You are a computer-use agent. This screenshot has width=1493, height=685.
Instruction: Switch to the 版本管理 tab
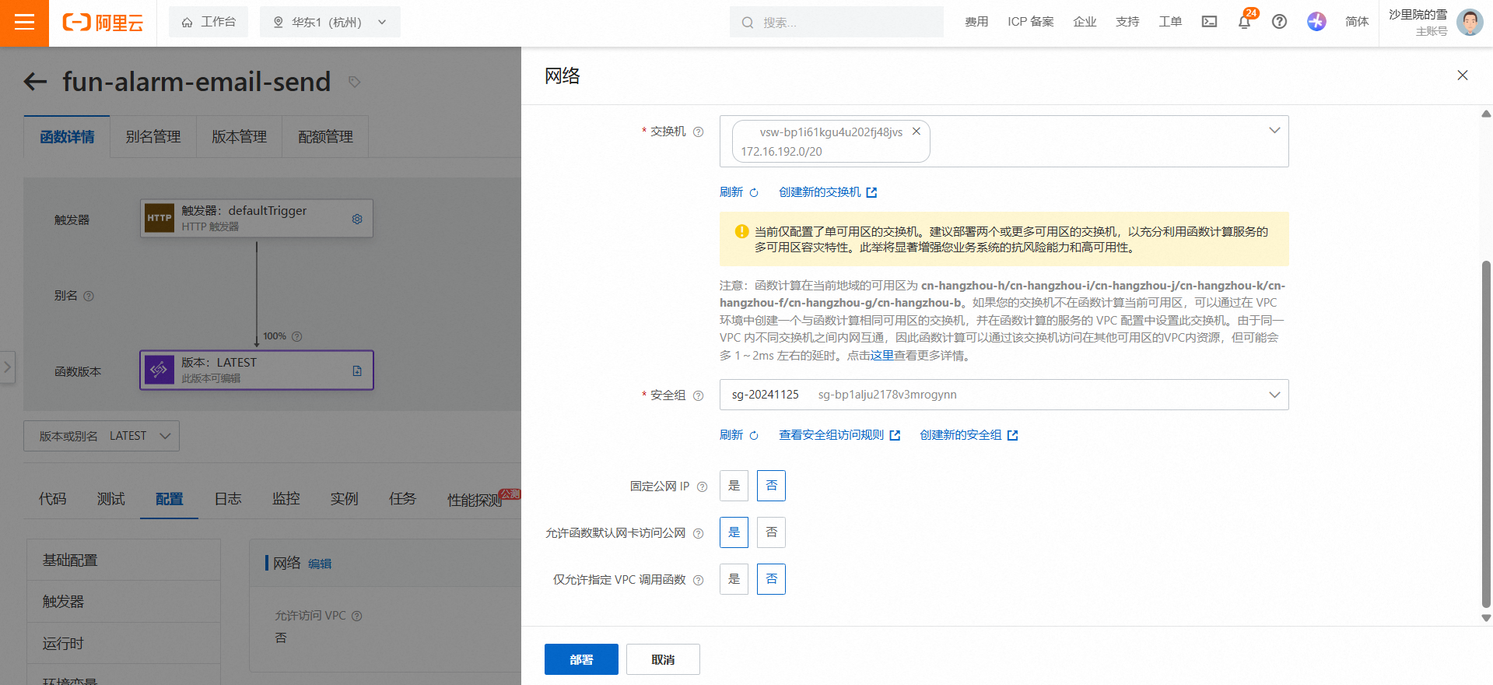tap(239, 137)
